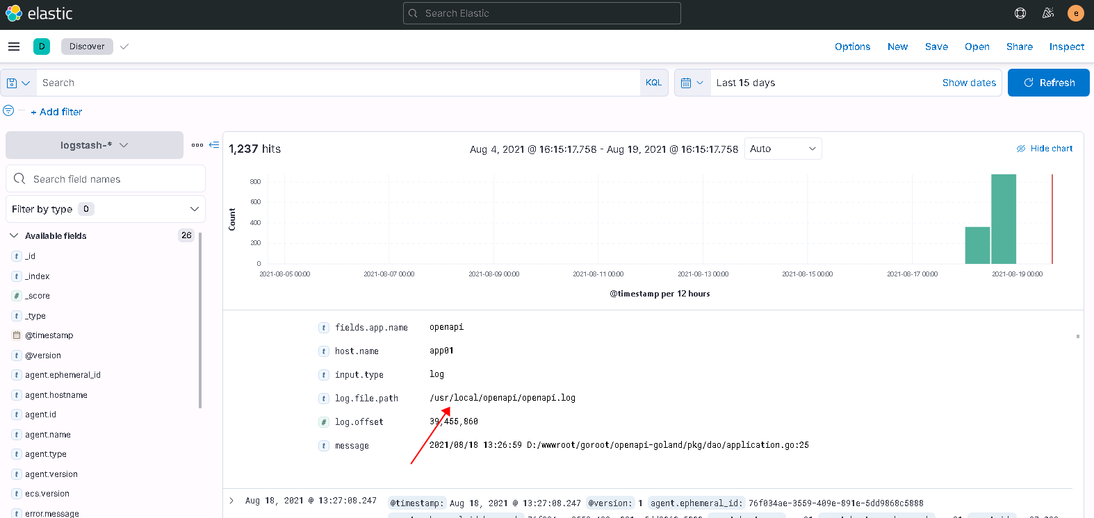Screen dimensions: 1094x518
Task: Click the shorter histogram bar
Action: click(x=977, y=245)
